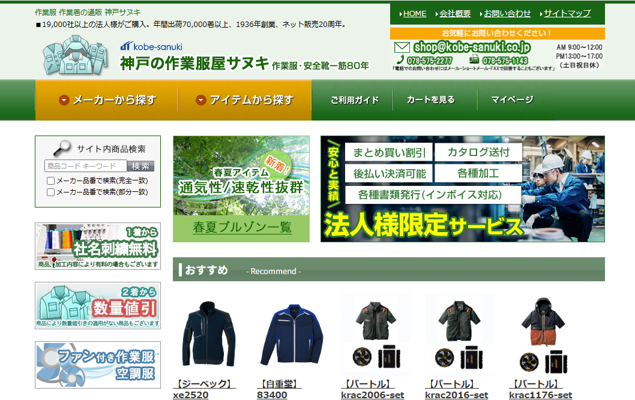Click the カタログ送付 service button
The width and height of the screenshot is (635, 400).
tap(478, 152)
